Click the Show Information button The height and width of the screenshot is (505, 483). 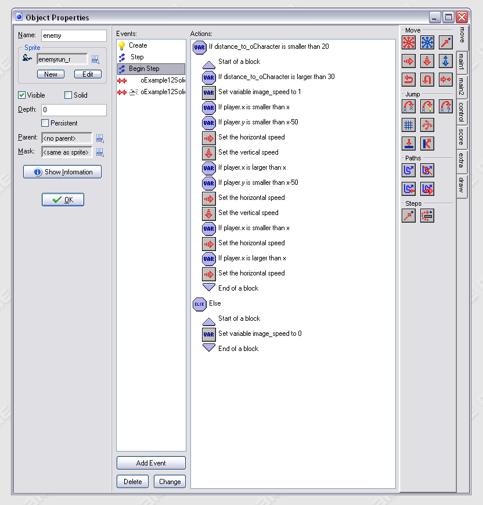pyautogui.click(x=62, y=171)
